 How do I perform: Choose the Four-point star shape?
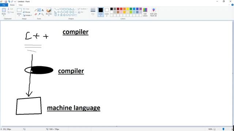tap(58, 15)
